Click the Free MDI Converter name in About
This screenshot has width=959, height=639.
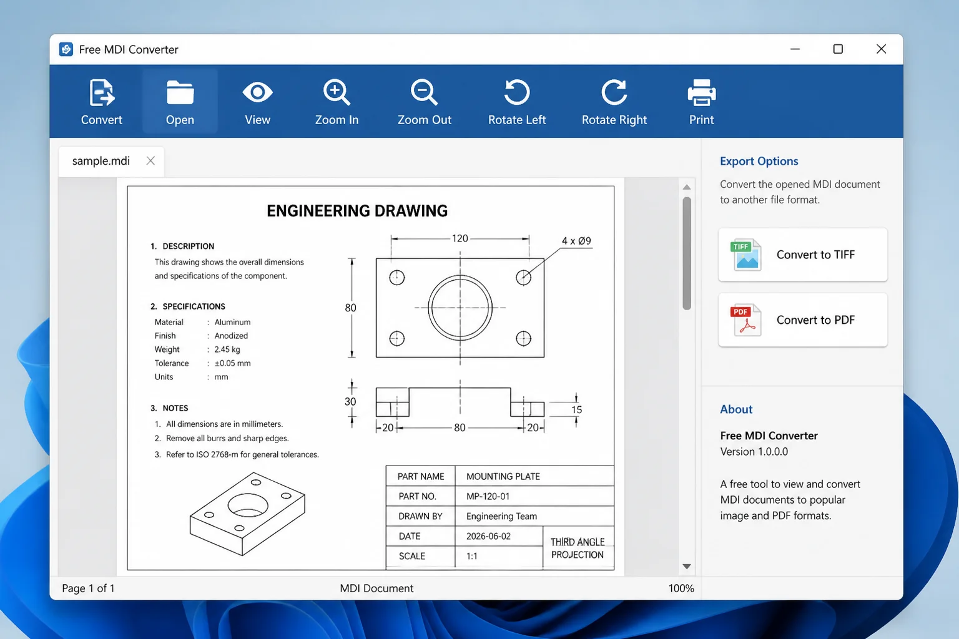tap(769, 436)
